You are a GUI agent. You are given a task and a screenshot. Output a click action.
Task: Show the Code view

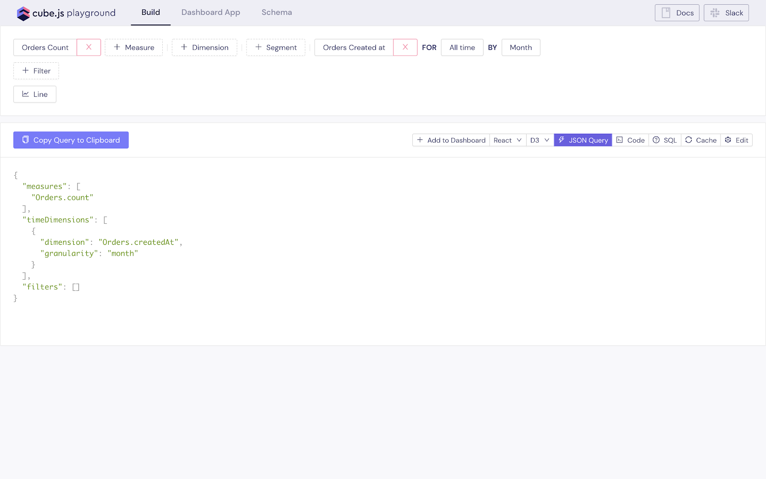click(630, 140)
